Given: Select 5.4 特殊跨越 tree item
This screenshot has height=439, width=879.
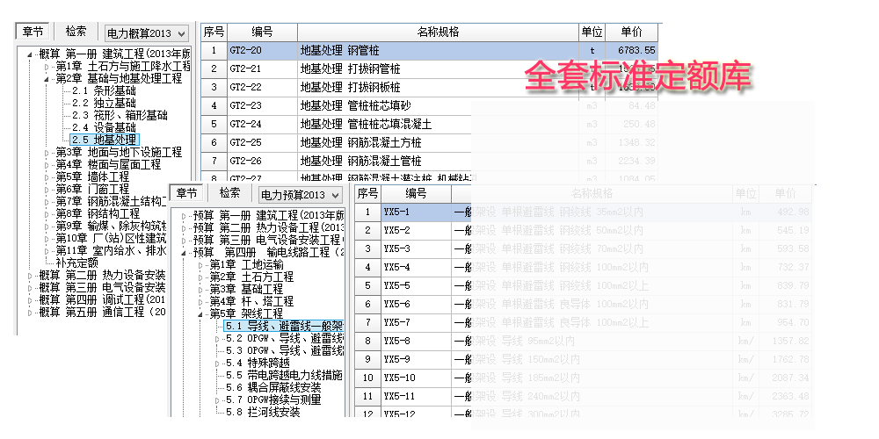Looking at the screenshot, I should 258,363.
